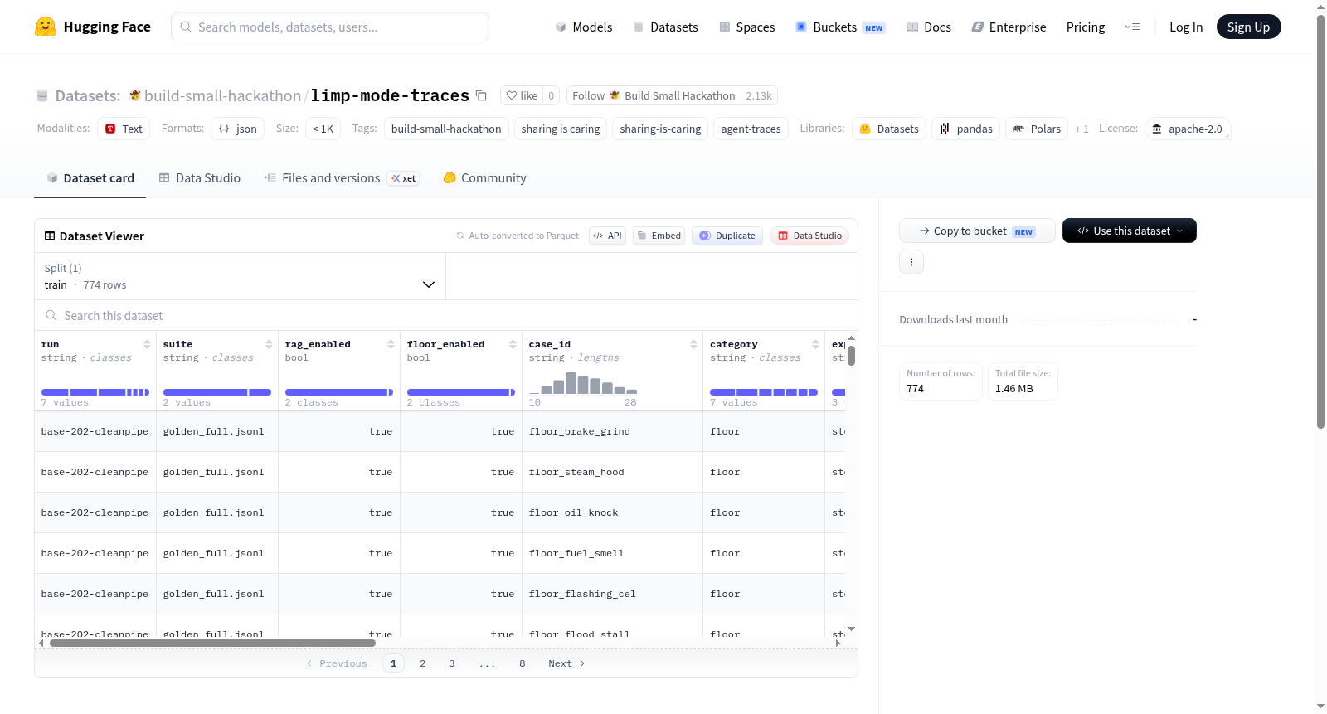This screenshot has width=1327, height=714.
Task: Click the Embed button
Action: [659, 236]
